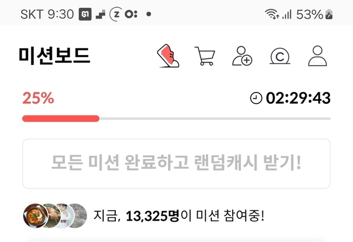Tap the stairs-shaped notification icon
353x242 pixels.
100,14
